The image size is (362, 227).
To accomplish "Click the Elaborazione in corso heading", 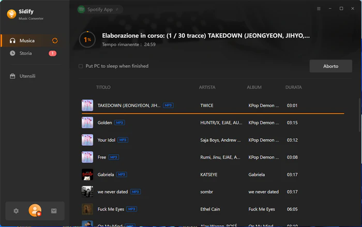I will point(206,36).
